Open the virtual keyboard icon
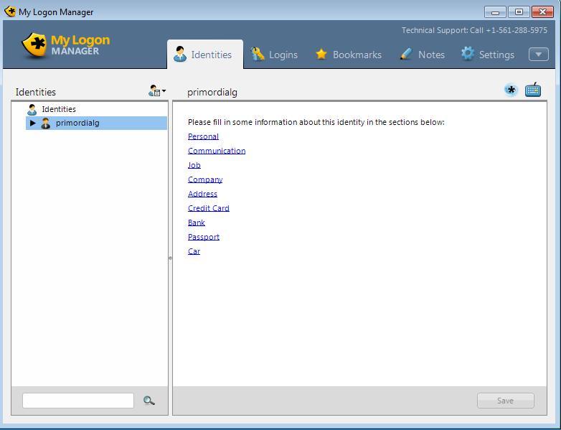This screenshot has width=561, height=430. click(532, 90)
